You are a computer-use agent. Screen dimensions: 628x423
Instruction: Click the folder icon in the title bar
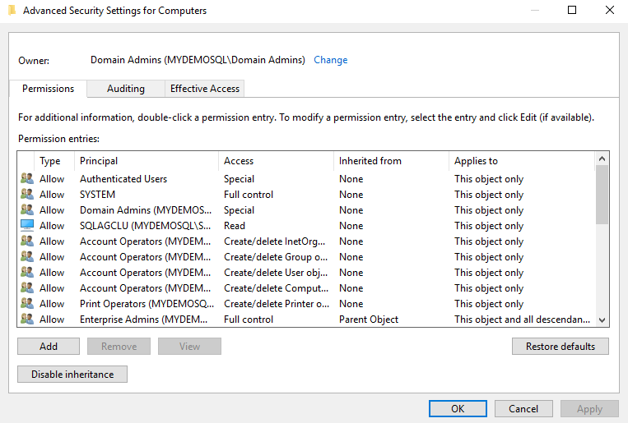click(x=12, y=11)
